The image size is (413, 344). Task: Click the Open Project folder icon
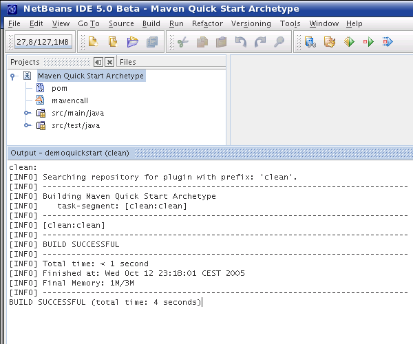[132, 42]
